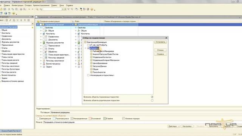Click the Help icon at the toolbar end
This screenshot has height=136, width=242.
tap(92, 9)
